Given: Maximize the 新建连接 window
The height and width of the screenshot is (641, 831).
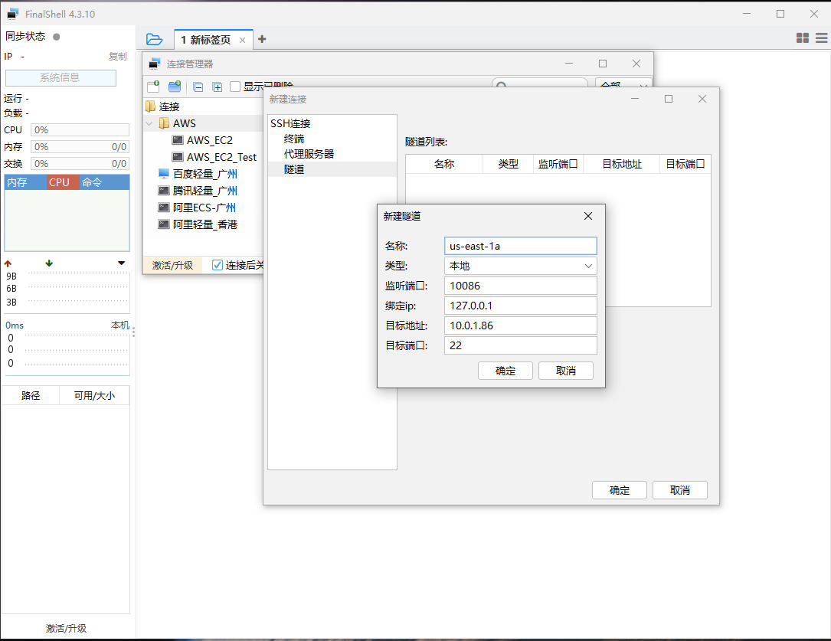Looking at the screenshot, I should click(x=669, y=99).
